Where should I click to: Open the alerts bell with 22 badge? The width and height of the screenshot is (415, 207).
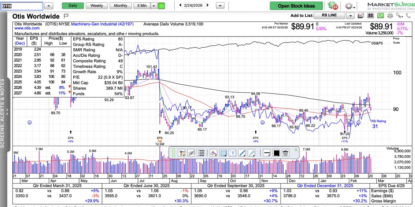click(x=333, y=6)
